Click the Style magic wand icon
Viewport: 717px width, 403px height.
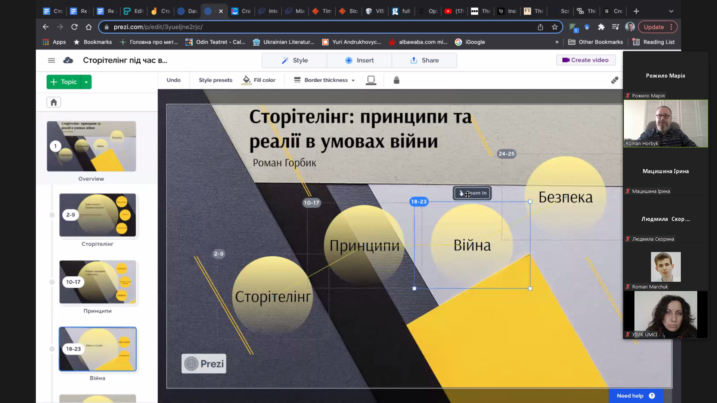tap(285, 60)
